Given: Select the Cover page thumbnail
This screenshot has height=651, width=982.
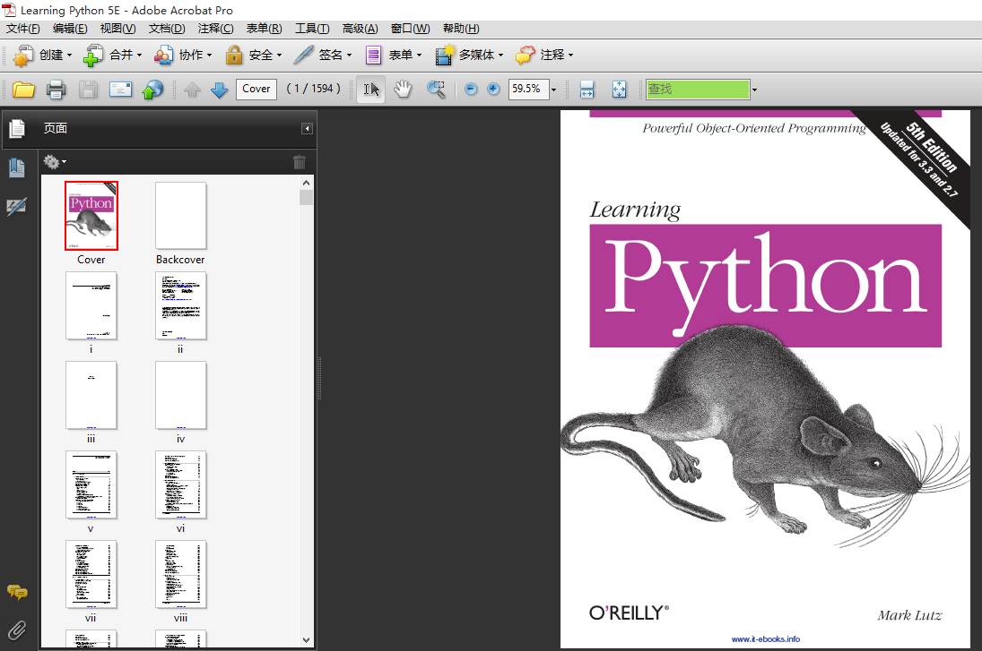Looking at the screenshot, I should (x=91, y=216).
